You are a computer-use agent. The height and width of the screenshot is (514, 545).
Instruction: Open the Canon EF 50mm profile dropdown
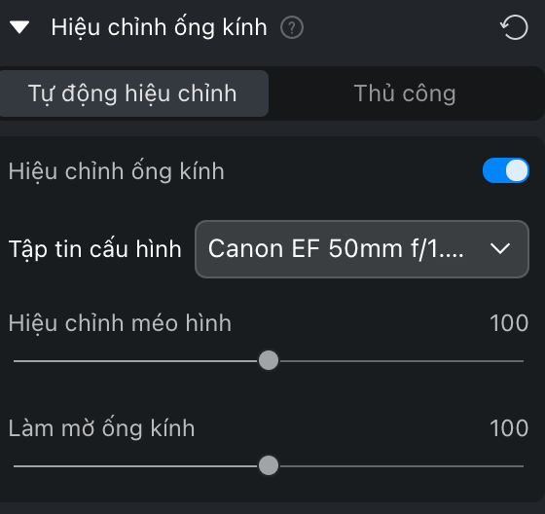pyautogui.click(x=362, y=249)
